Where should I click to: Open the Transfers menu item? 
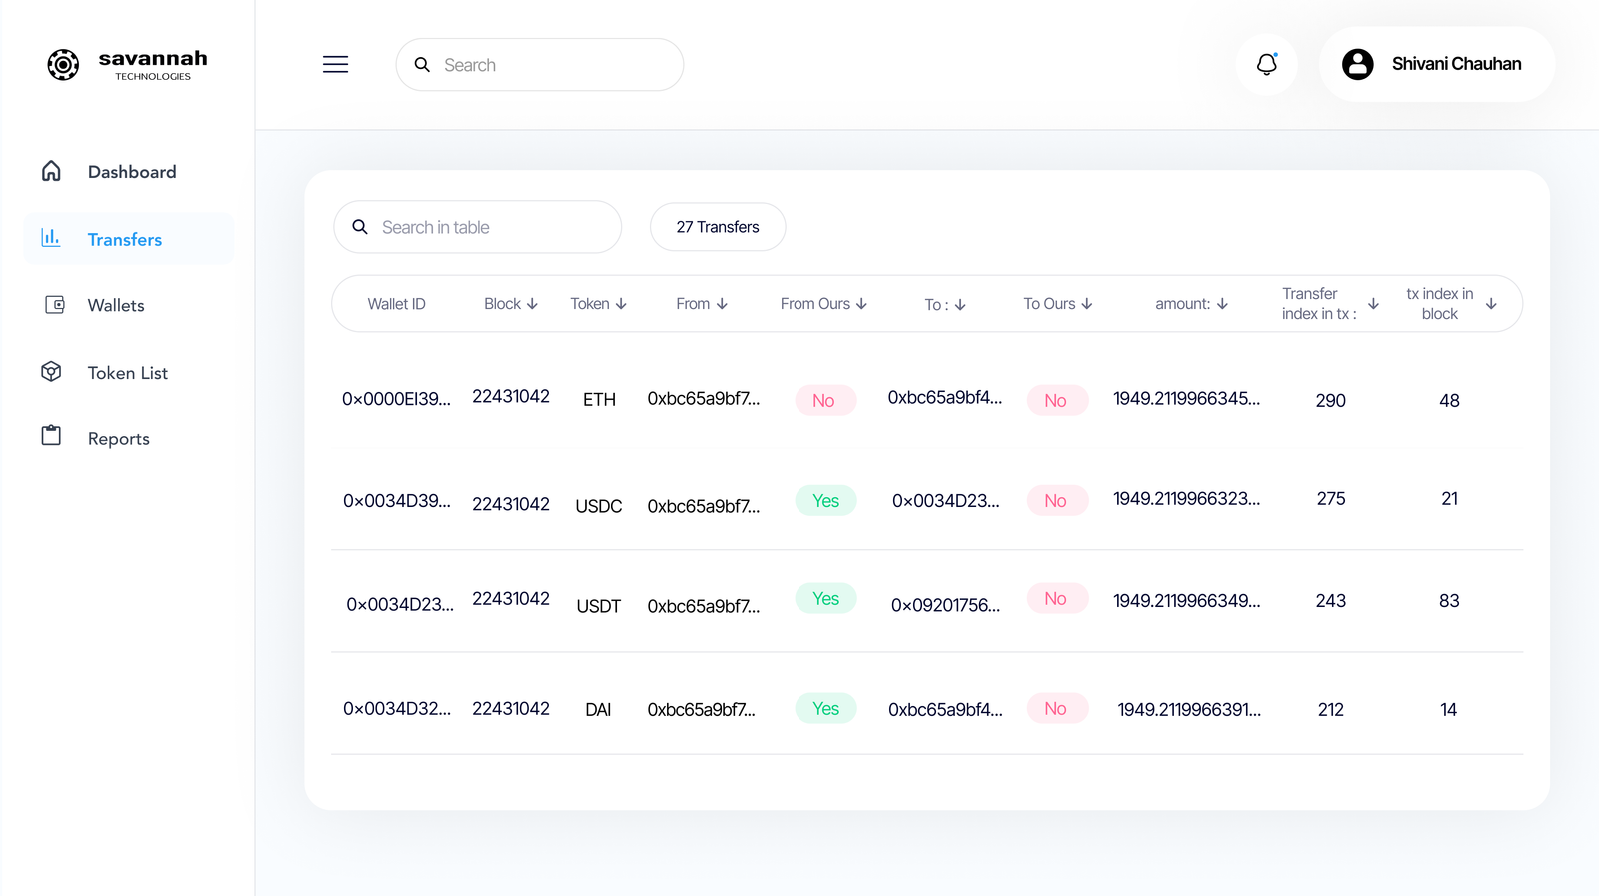125,239
